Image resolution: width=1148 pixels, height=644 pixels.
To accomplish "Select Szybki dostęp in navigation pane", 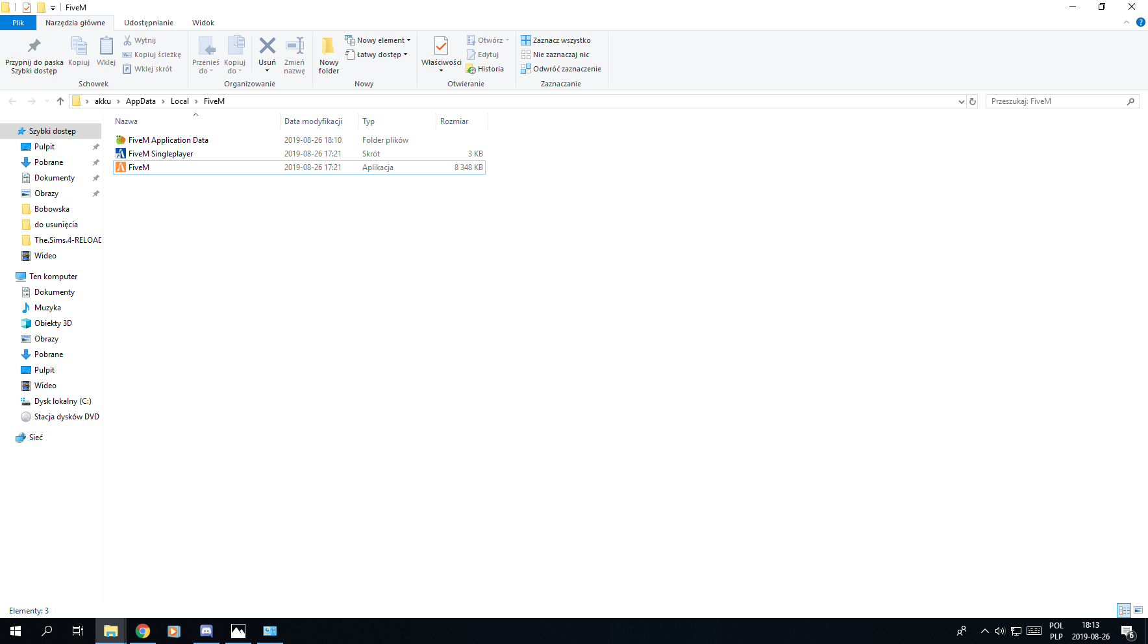I will [52, 131].
